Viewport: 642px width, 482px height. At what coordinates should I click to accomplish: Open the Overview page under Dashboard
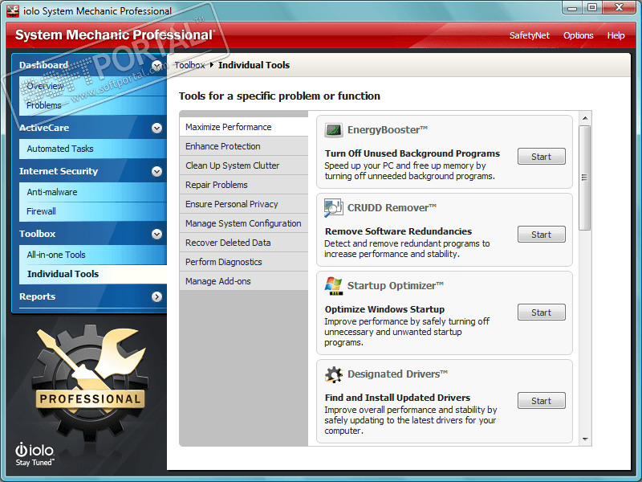[93, 86]
